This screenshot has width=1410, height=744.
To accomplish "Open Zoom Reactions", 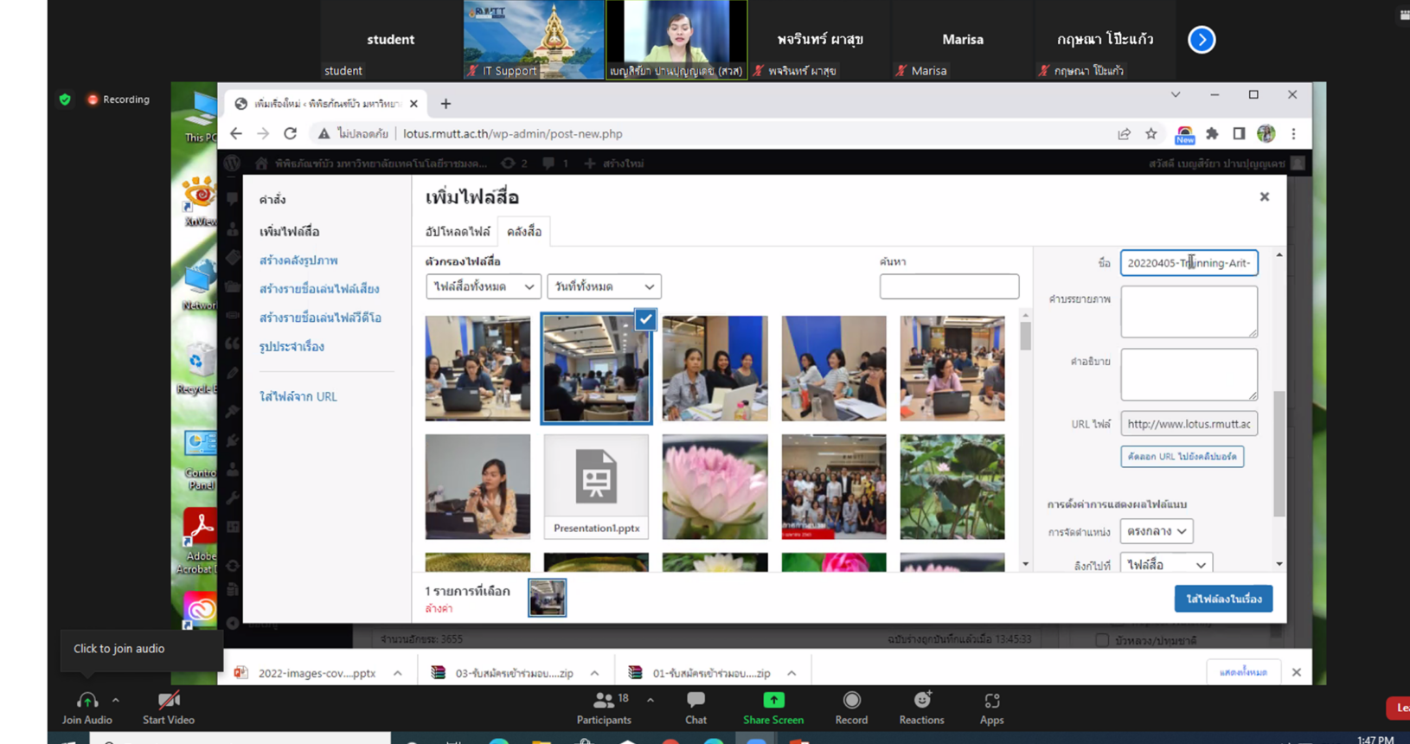I will (x=921, y=708).
